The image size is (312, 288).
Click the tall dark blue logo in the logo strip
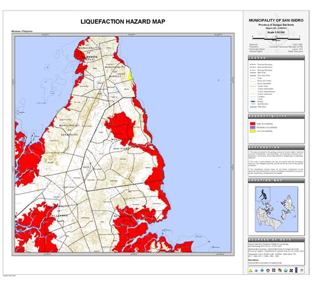[x=297, y=270]
